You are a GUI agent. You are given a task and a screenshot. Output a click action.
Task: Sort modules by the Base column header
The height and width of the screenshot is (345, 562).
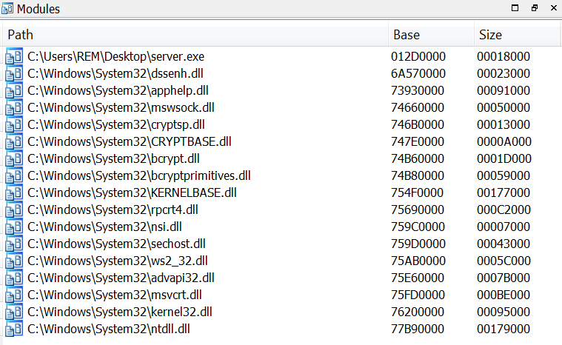coord(431,35)
